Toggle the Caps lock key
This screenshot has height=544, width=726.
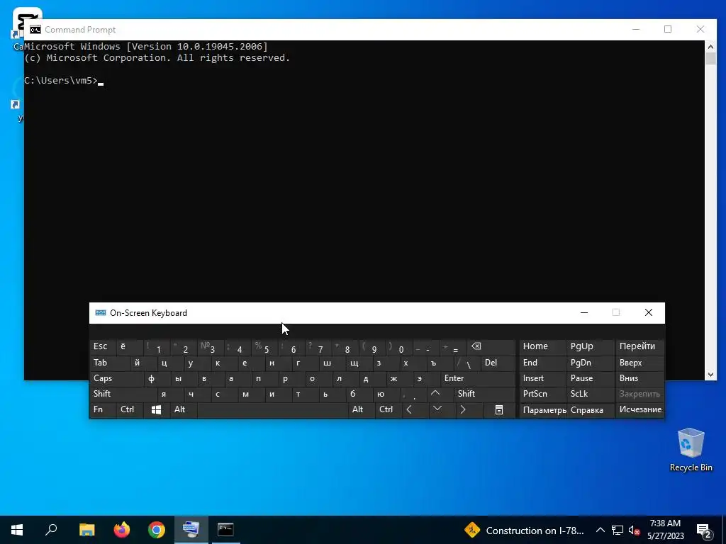point(116,378)
